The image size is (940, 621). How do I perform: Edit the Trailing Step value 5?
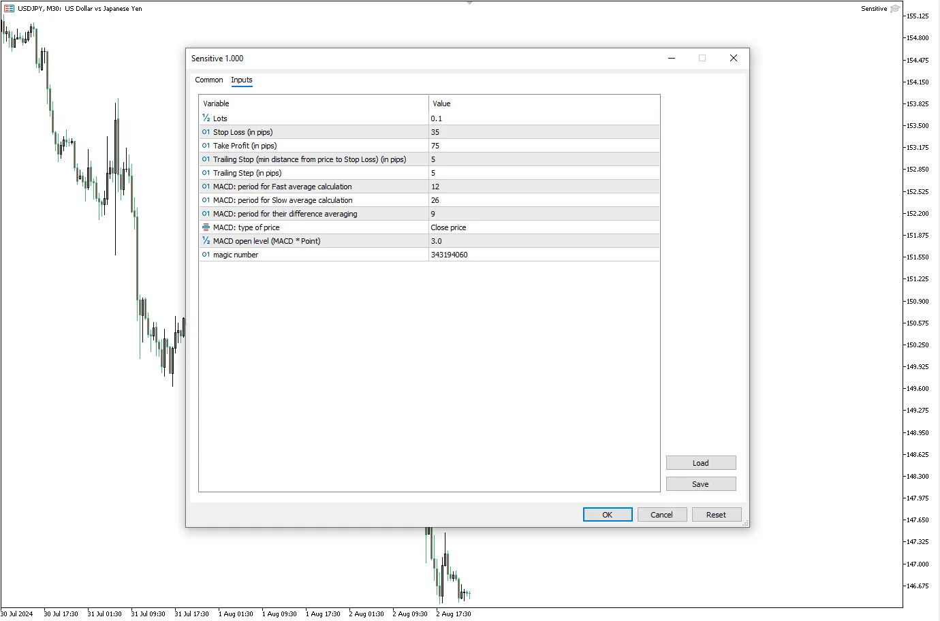pyautogui.click(x=544, y=173)
